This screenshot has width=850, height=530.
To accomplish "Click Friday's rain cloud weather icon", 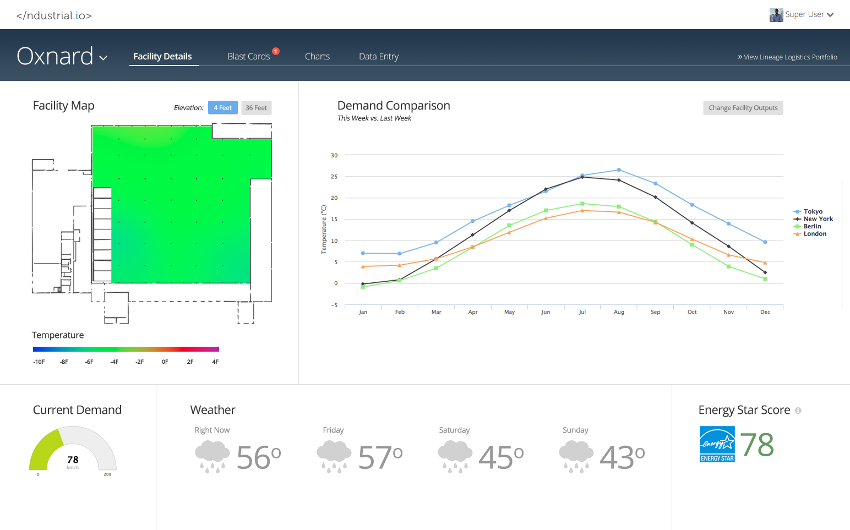I will 334,457.
